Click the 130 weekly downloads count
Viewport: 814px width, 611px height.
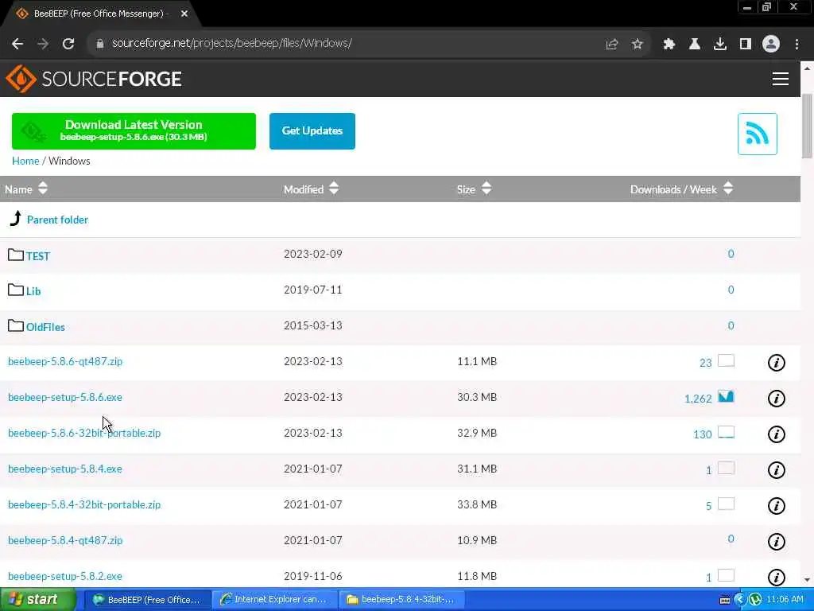tap(703, 435)
